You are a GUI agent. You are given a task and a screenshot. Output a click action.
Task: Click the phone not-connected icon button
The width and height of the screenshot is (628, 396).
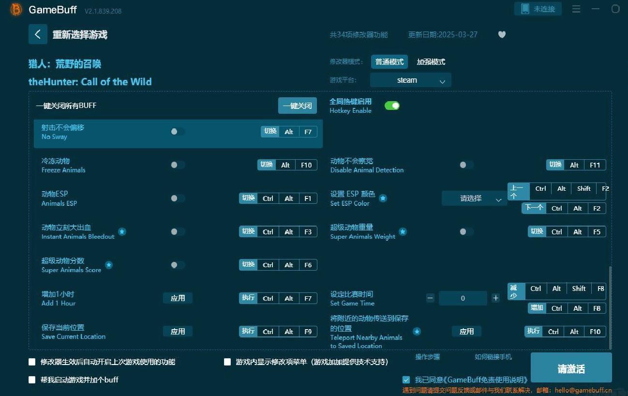(x=538, y=9)
